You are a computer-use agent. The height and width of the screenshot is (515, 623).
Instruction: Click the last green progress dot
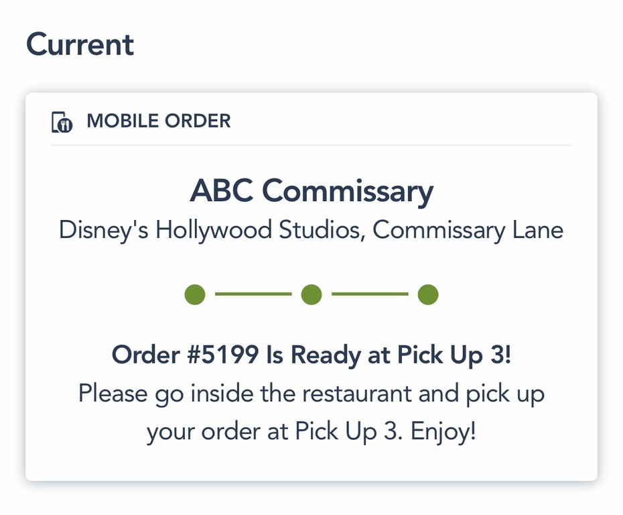tap(428, 294)
